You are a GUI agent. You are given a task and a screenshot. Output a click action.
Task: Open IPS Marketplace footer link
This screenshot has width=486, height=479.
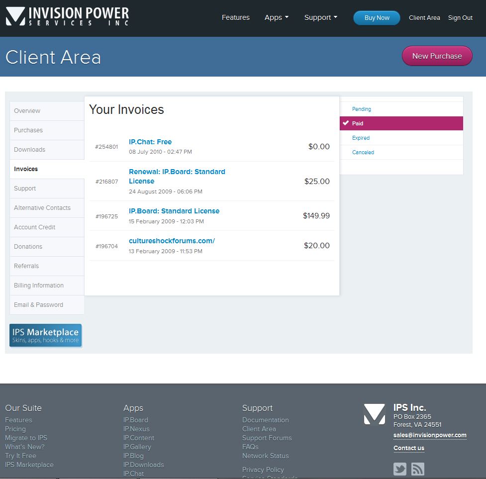coord(29,465)
